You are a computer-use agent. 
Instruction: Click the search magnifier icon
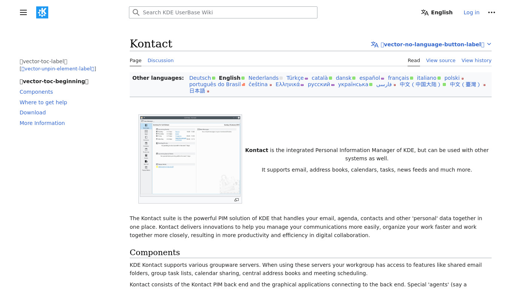click(x=136, y=12)
